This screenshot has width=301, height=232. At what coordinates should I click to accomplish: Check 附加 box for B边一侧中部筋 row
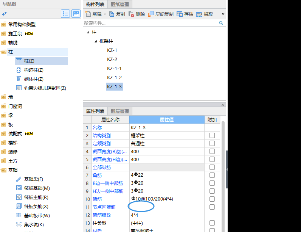tap(212, 183)
